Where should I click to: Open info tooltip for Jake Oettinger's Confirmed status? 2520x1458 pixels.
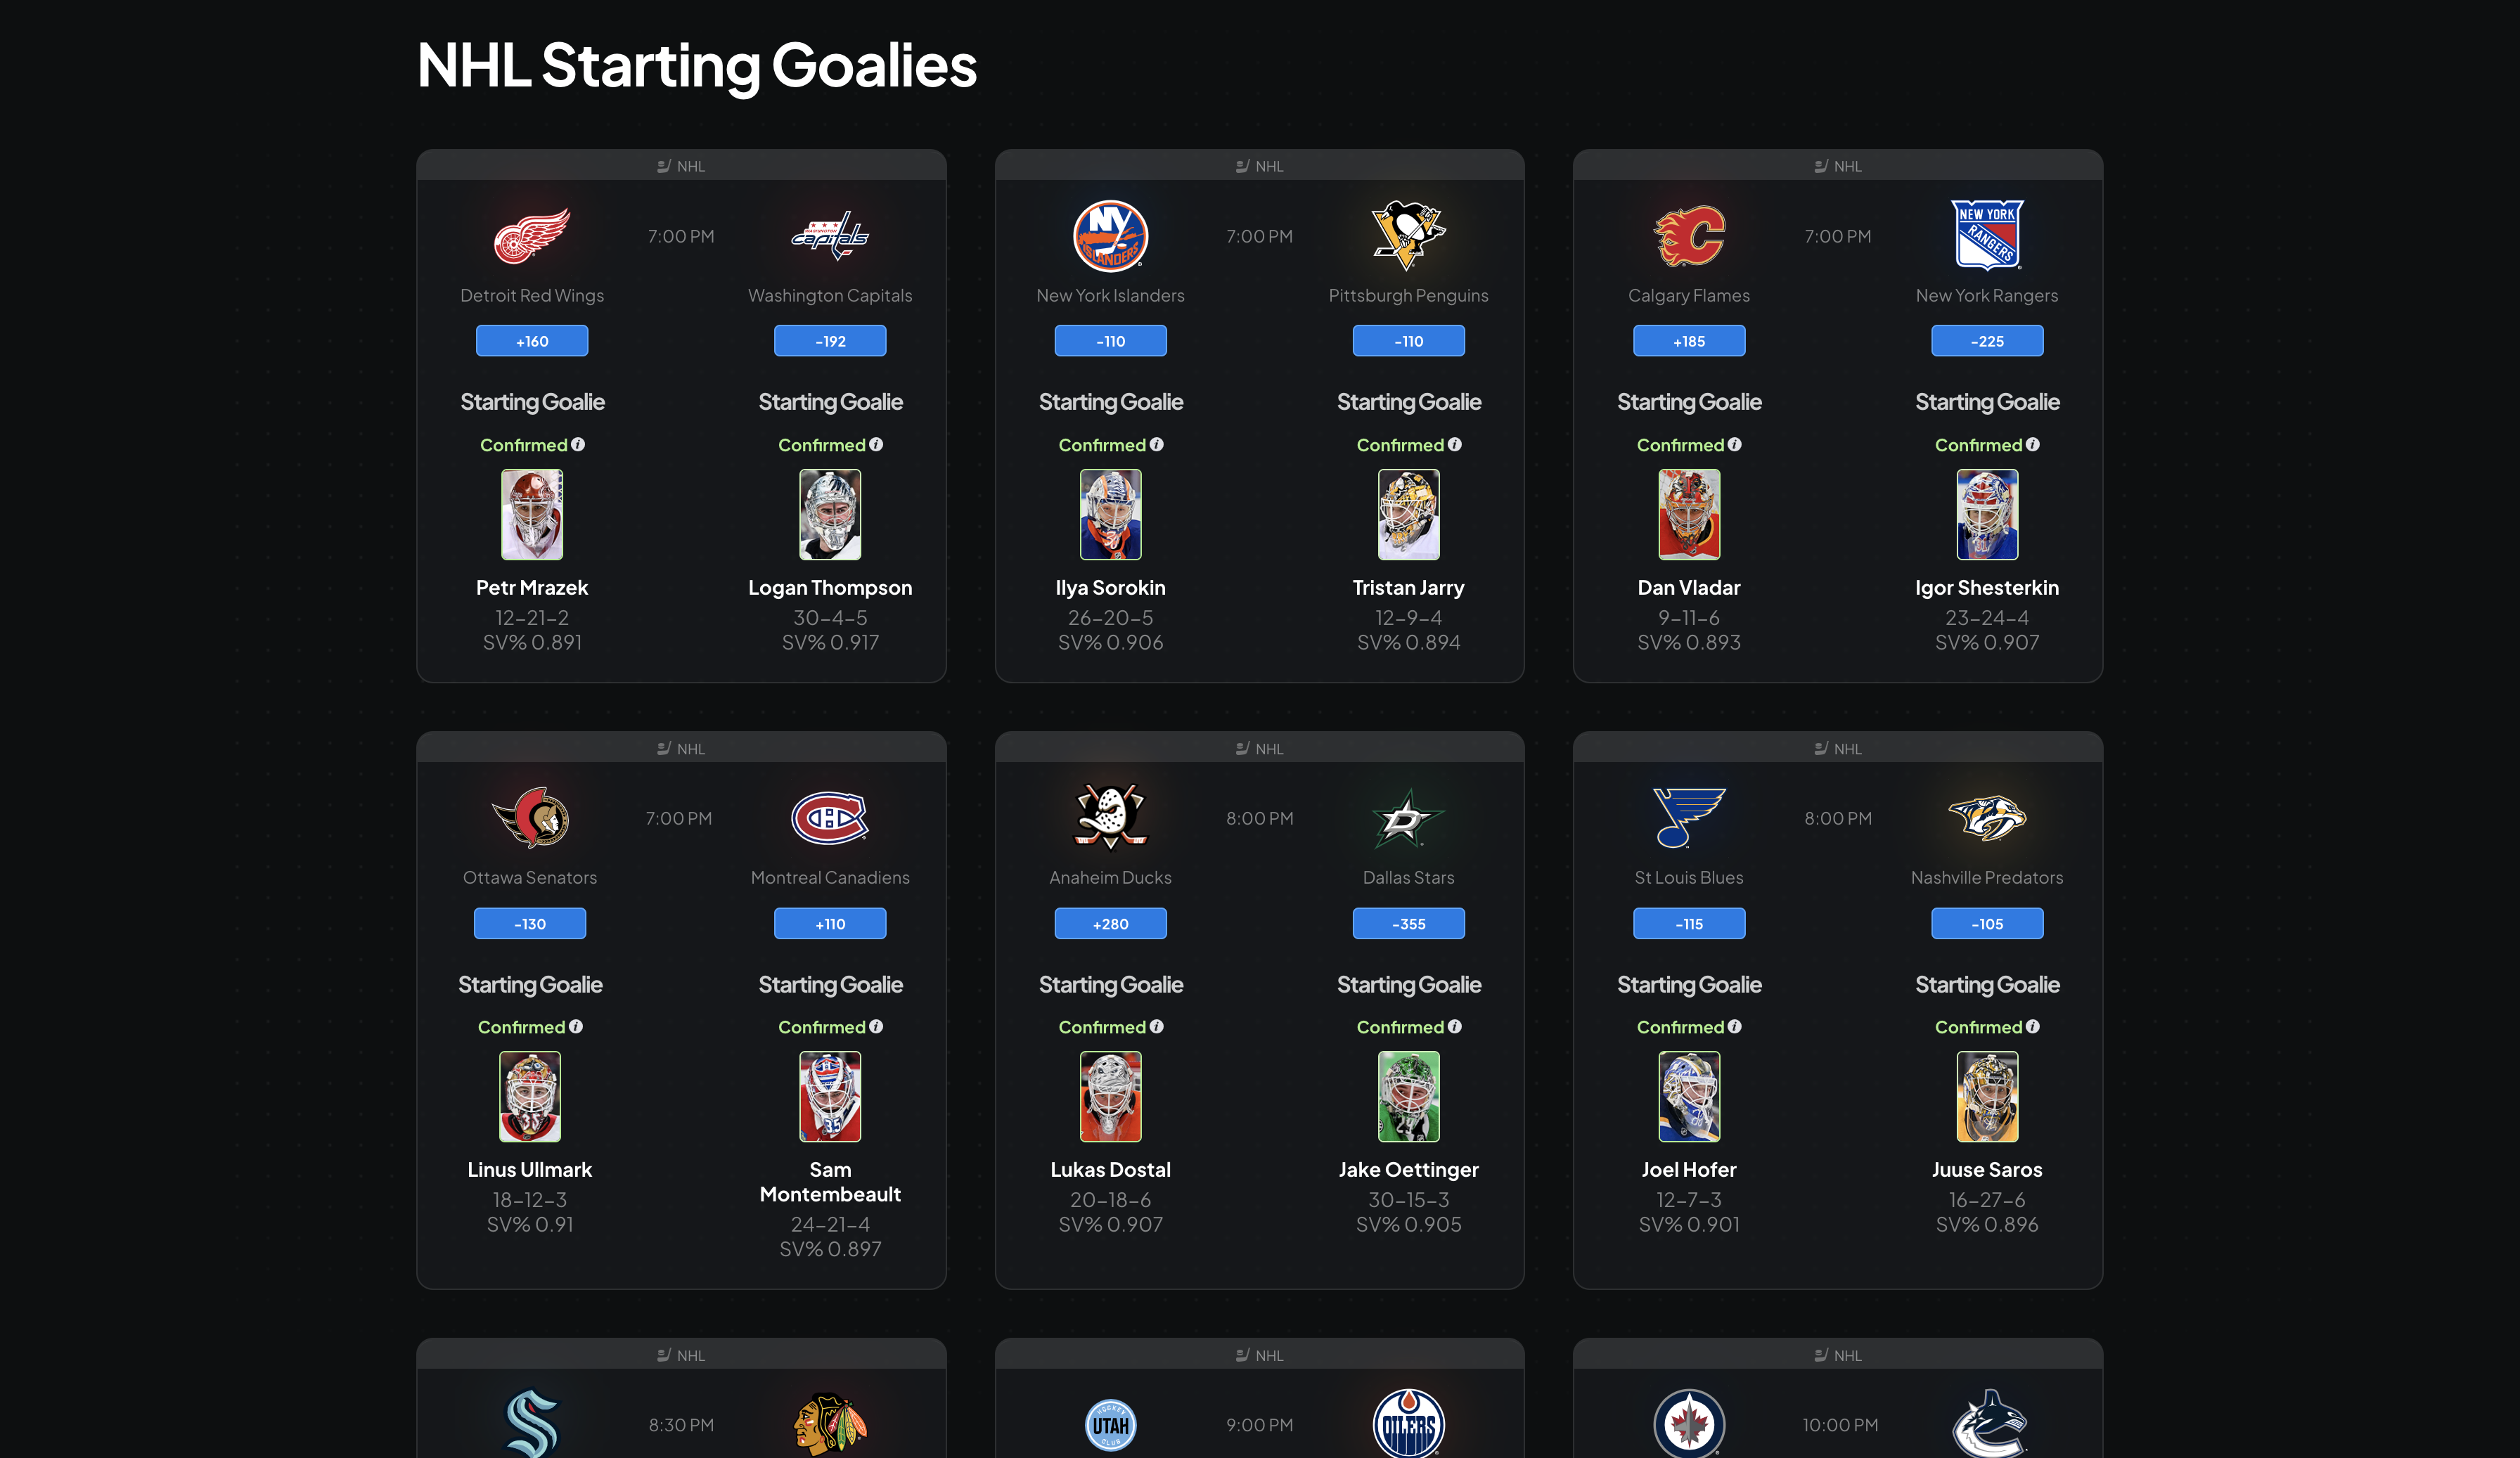point(1455,1027)
